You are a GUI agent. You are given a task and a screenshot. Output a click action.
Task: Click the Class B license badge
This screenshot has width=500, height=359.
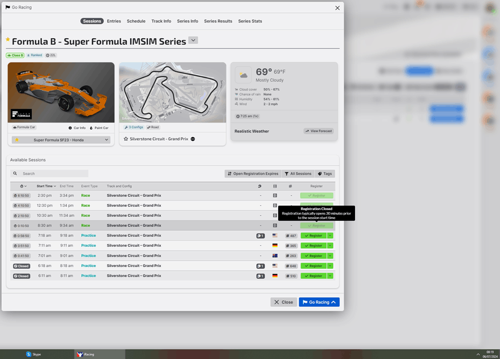[15, 55]
